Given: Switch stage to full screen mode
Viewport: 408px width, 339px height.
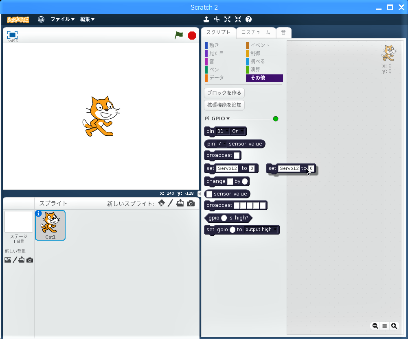Looking at the screenshot, I should coord(12,35).
